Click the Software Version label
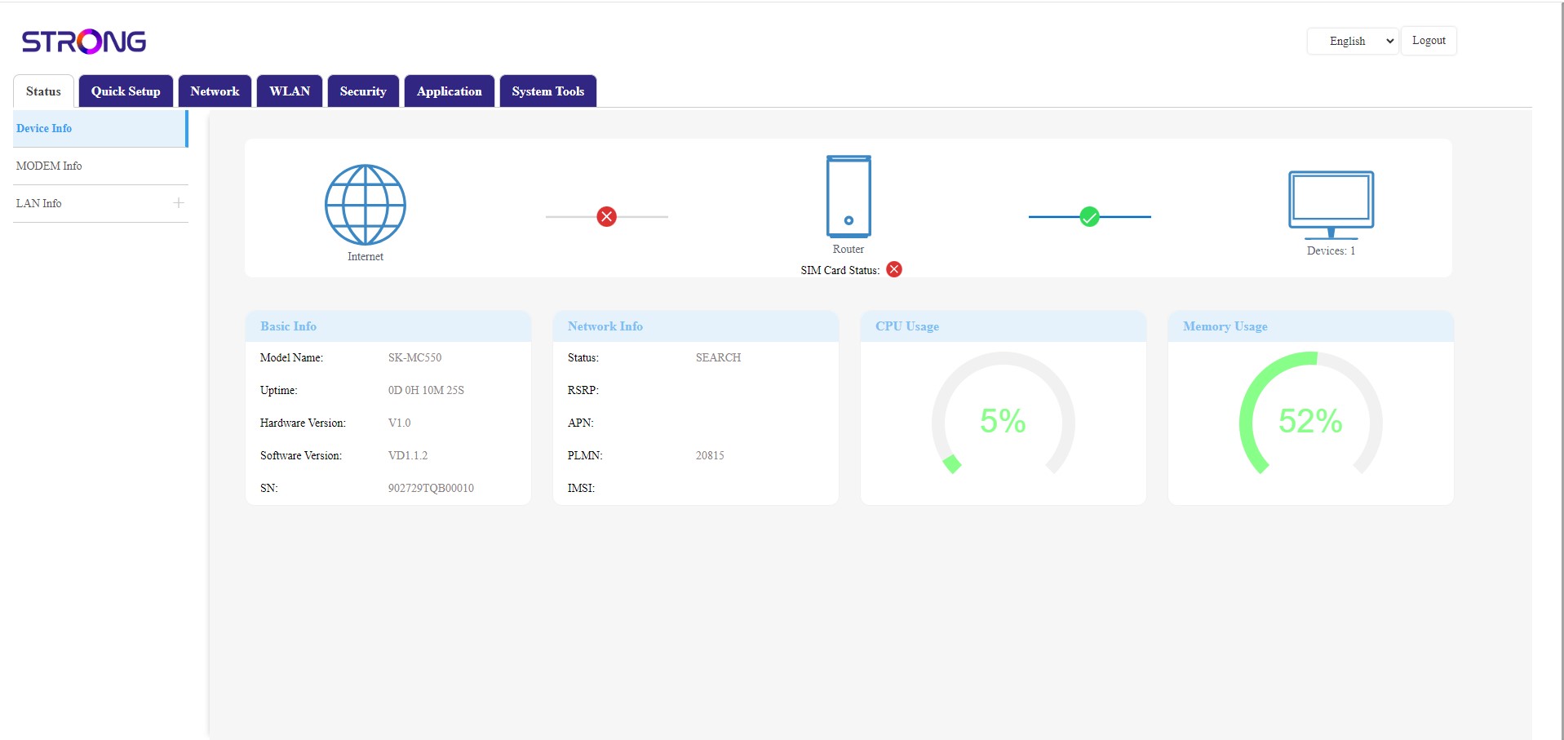 pyautogui.click(x=301, y=455)
